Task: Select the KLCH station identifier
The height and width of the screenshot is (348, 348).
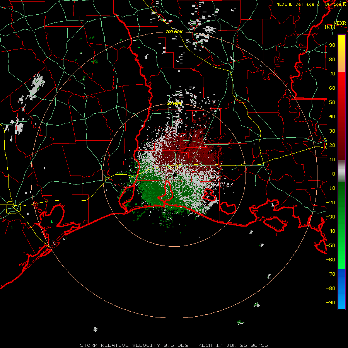Action: [205, 345]
